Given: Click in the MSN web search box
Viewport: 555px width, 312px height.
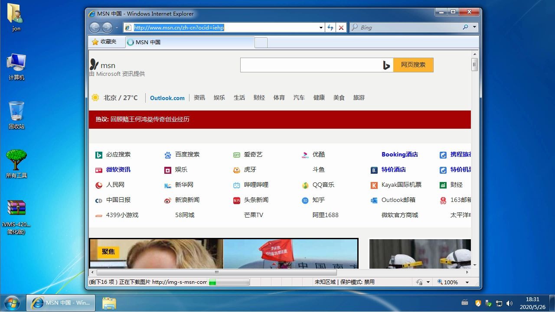Looking at the screenshot, I should 311,65.
